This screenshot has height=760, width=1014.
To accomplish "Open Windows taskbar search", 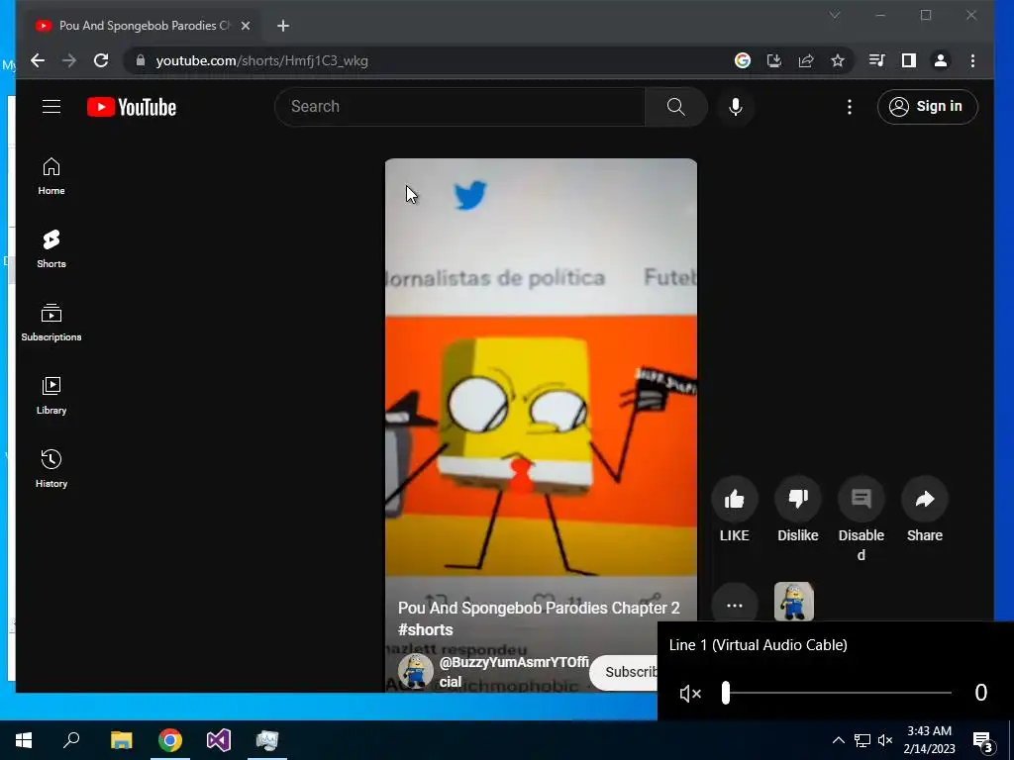I will (x=71, y=740).
